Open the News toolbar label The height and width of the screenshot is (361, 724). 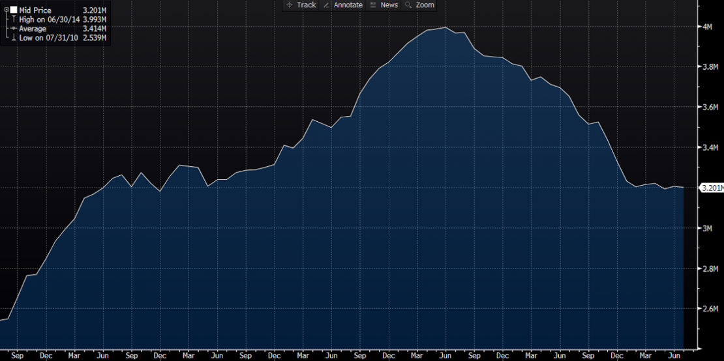click(x=389, y=5)
